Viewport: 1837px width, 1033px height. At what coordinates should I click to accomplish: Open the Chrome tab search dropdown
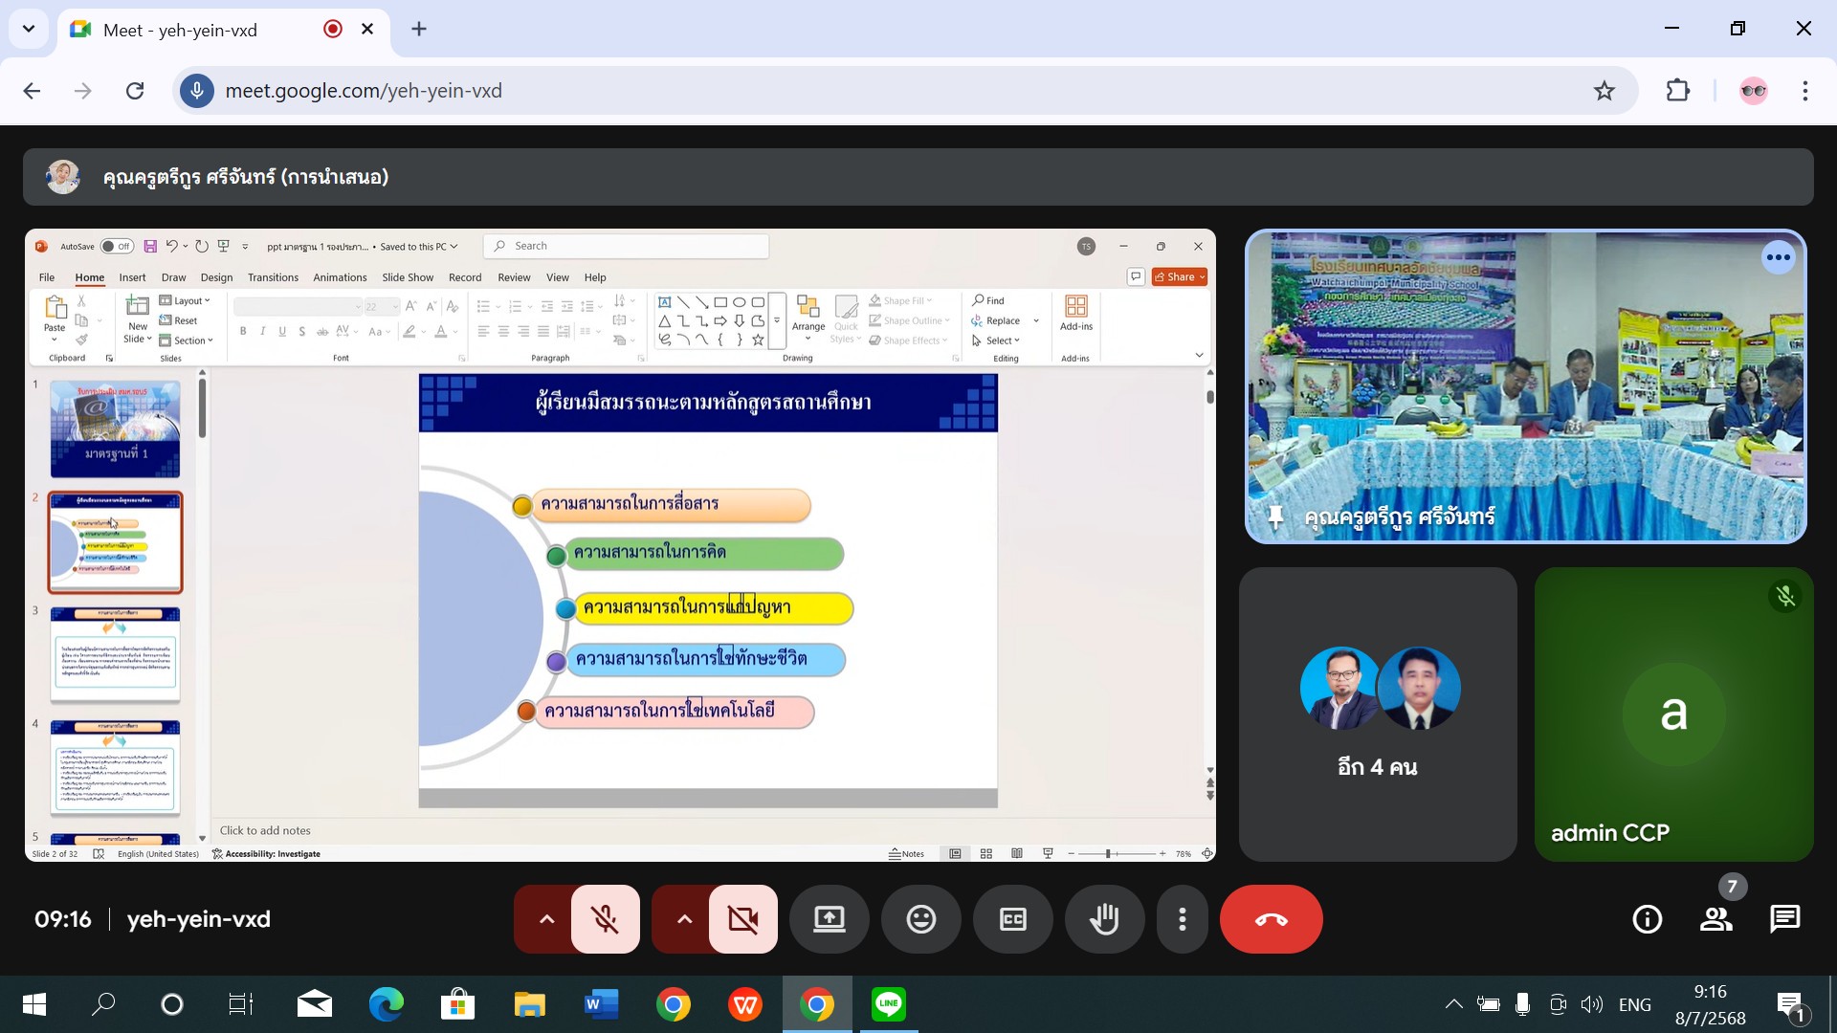coord(29,29)
